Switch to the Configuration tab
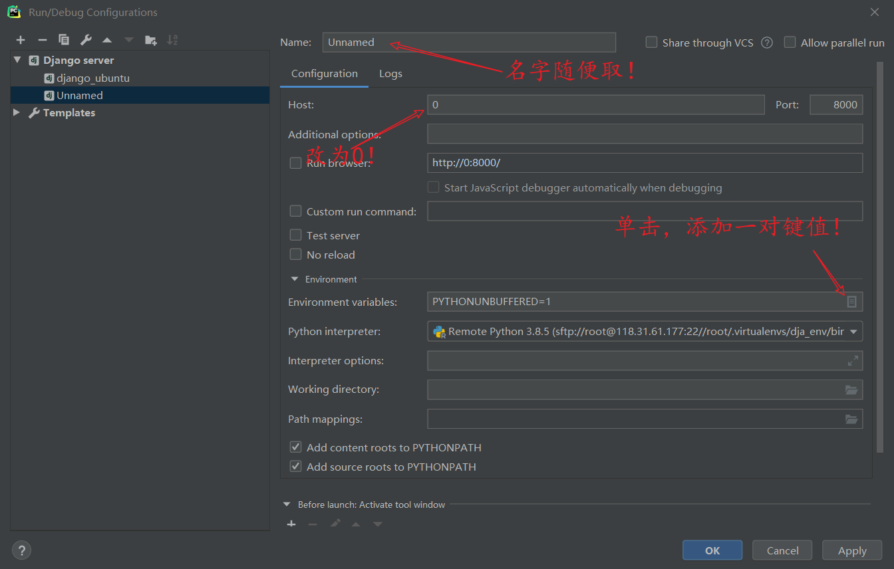 tap(325, 74)
